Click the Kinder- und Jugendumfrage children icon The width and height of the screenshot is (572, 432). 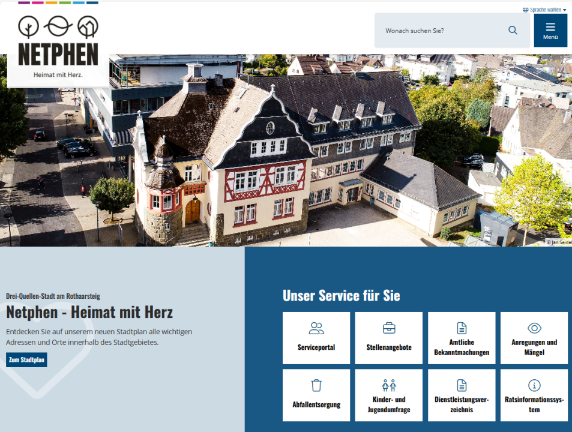pos(389,385)
